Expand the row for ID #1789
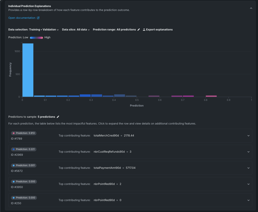258x212 pixels. [248, 136]
